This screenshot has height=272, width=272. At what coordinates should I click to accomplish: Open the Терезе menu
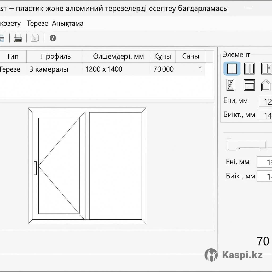37,23
